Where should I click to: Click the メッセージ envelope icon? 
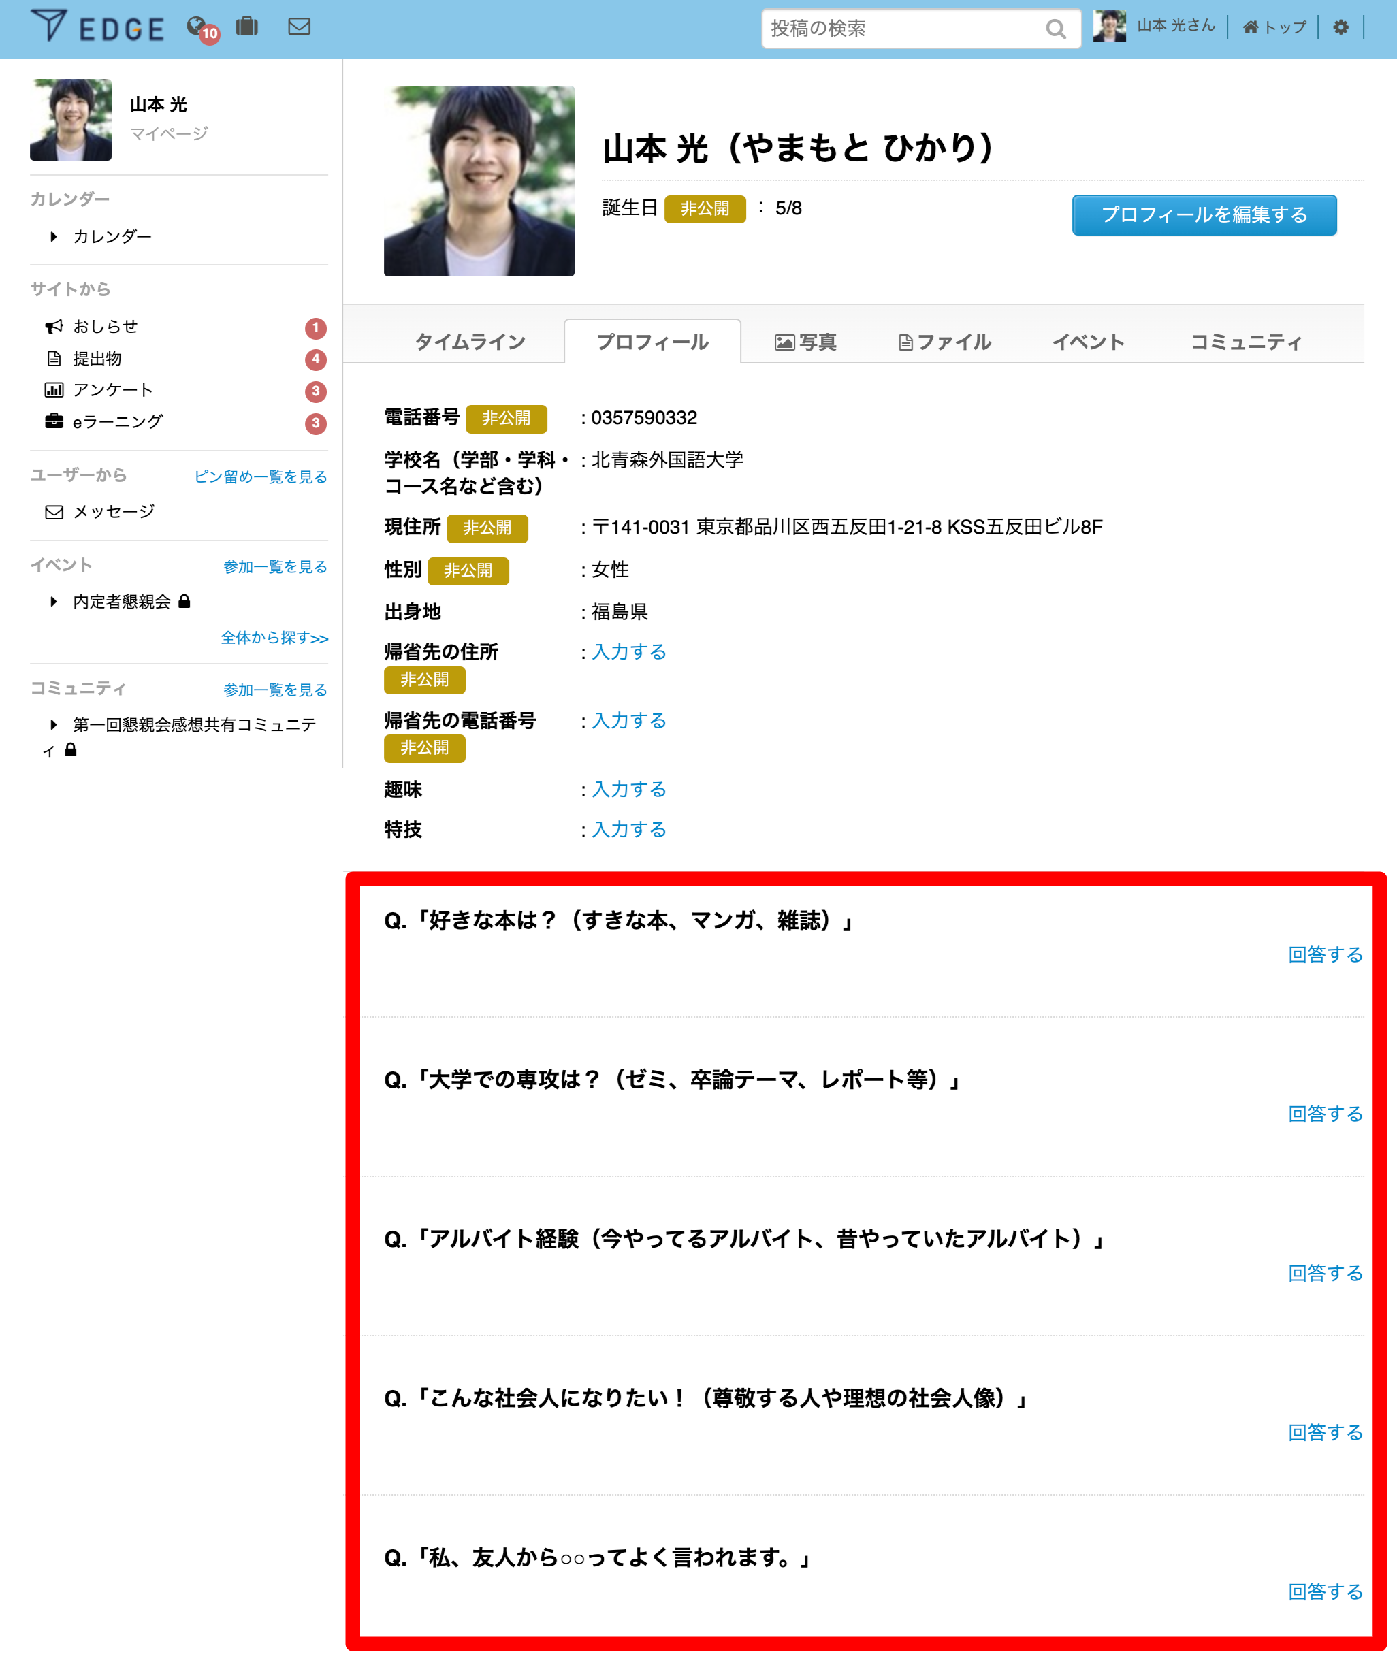54,512
